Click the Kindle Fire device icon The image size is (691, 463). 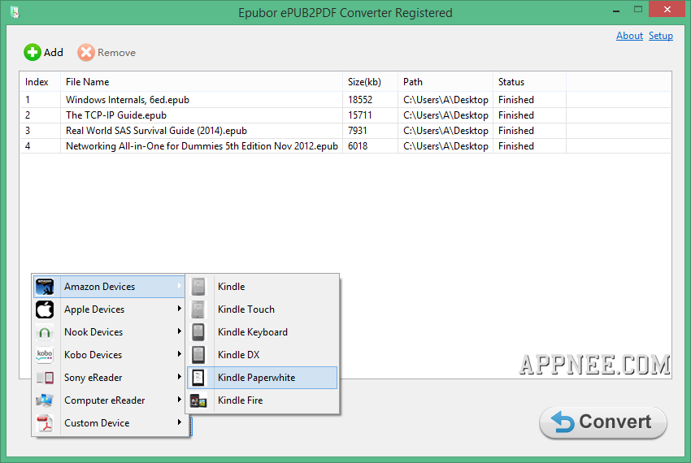198,400
